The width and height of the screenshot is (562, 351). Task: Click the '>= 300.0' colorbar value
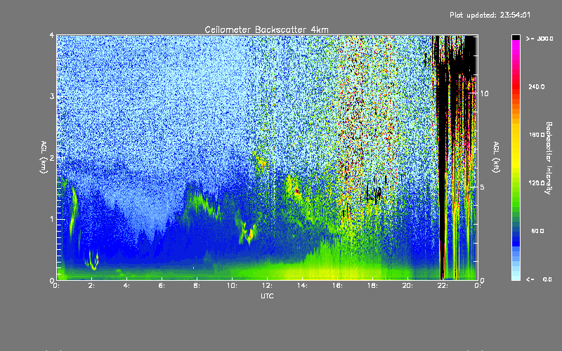tap(540, 39)
